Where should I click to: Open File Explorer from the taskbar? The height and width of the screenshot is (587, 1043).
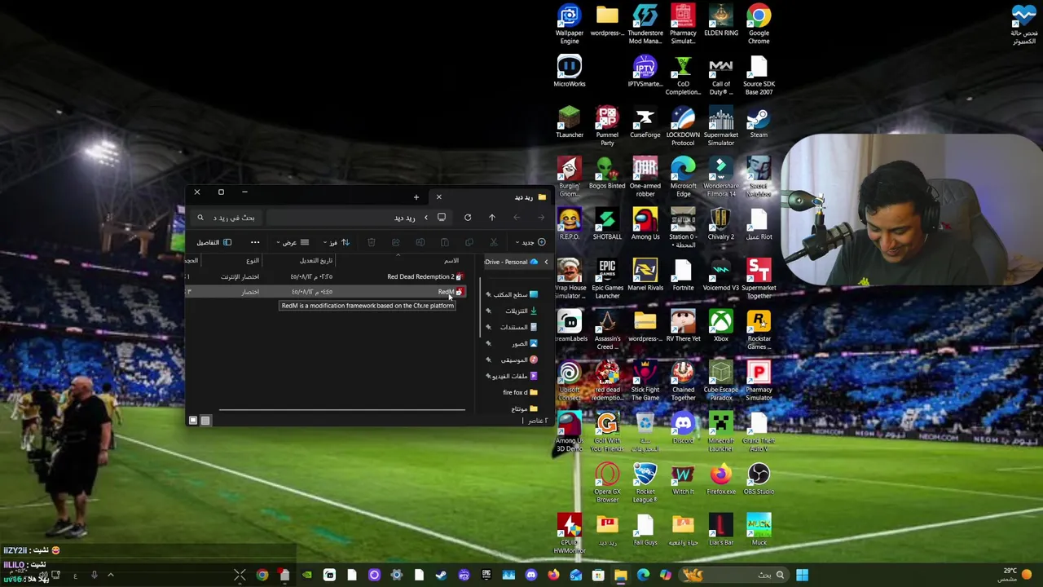pos(620,575)
